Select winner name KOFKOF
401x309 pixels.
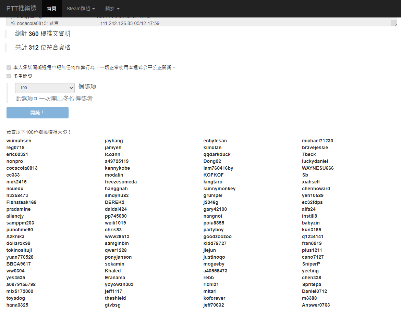(213, 175)
